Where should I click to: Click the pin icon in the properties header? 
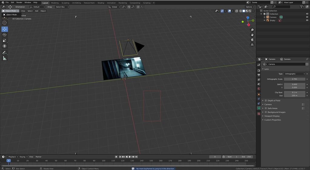click(x=307, y=59)
